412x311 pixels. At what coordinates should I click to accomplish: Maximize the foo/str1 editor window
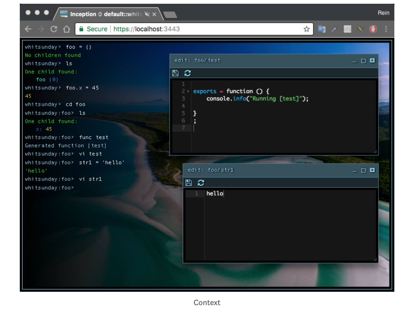[x=364, y=170]
